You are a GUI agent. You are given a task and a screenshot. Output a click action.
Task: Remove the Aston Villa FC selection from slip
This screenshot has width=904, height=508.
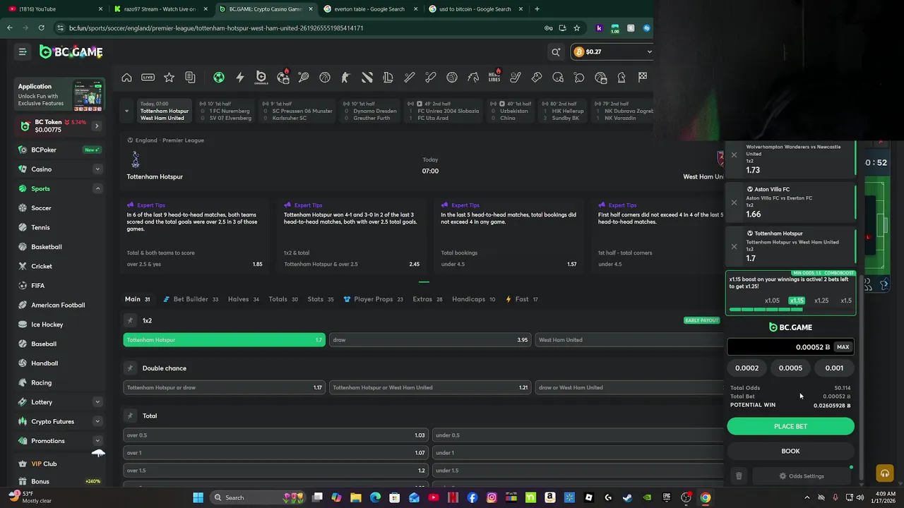pos(734,202)
